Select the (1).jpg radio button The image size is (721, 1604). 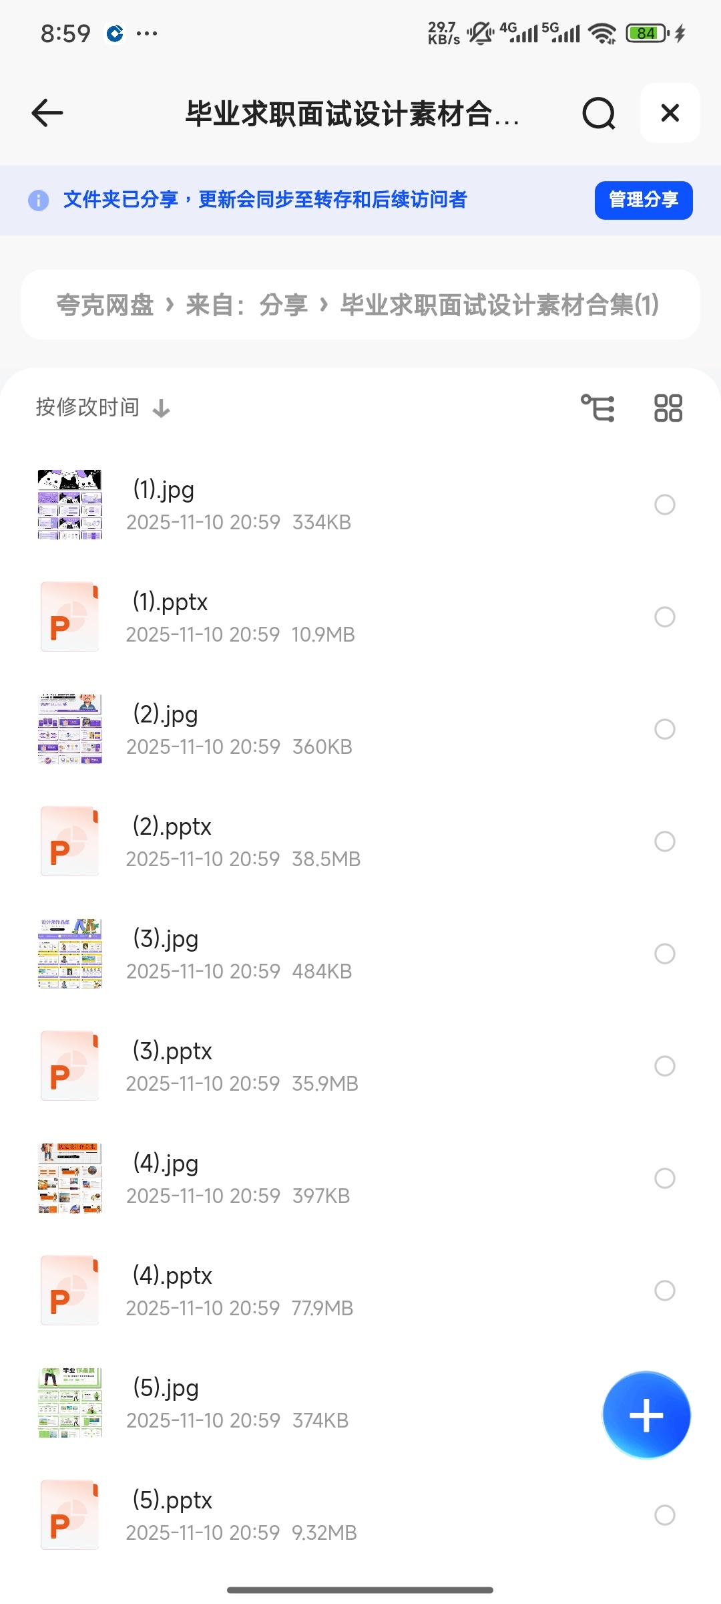coord(665,505)
